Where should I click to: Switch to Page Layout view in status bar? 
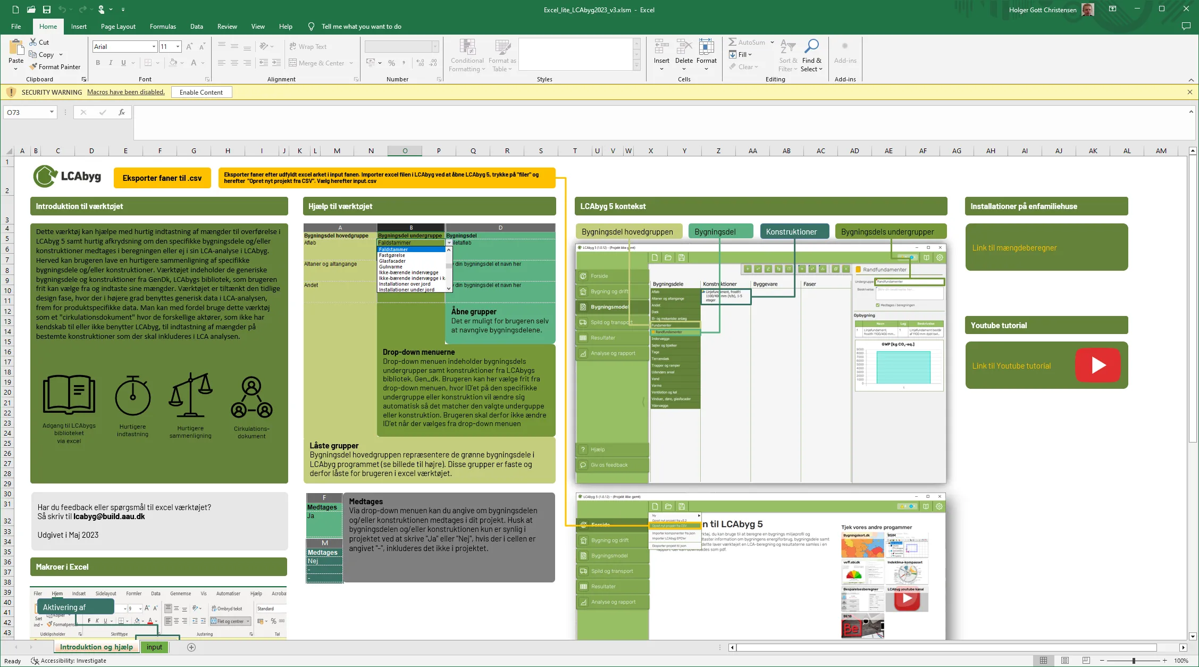[1065, 661]
